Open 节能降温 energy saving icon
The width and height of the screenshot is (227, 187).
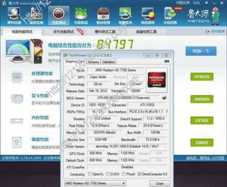(x=81, y=16)
